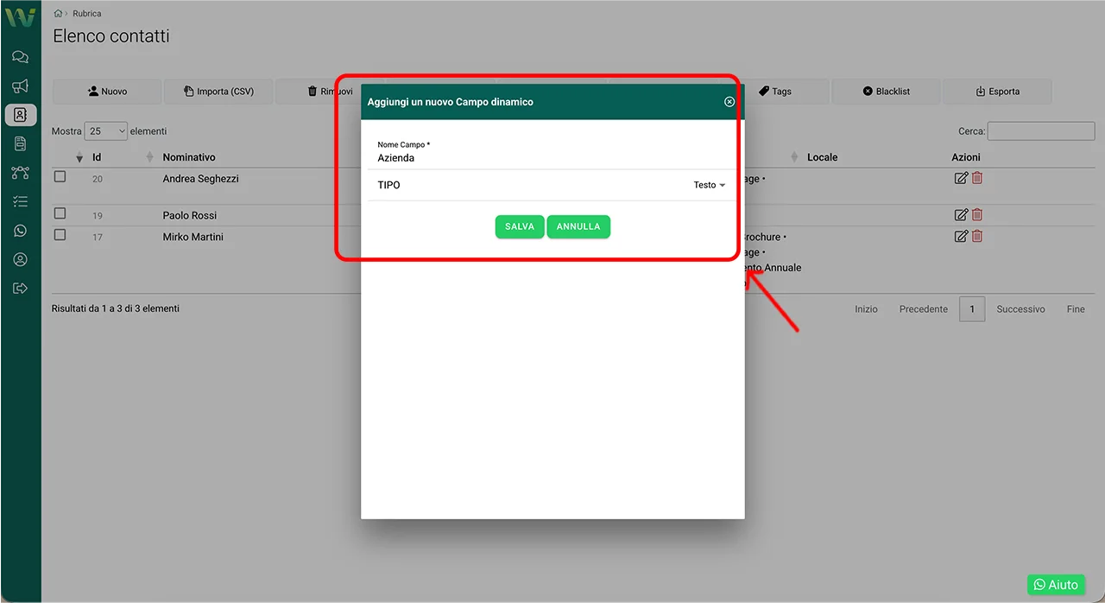Tick the checkbox for Andrea Seghezzi
Image resolution: width=1105 pixels, height=603 pixels.
60,177
